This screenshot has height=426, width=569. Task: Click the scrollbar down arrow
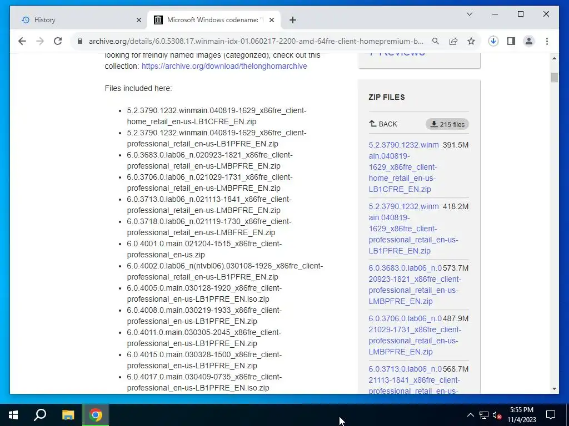coord(554,389)
